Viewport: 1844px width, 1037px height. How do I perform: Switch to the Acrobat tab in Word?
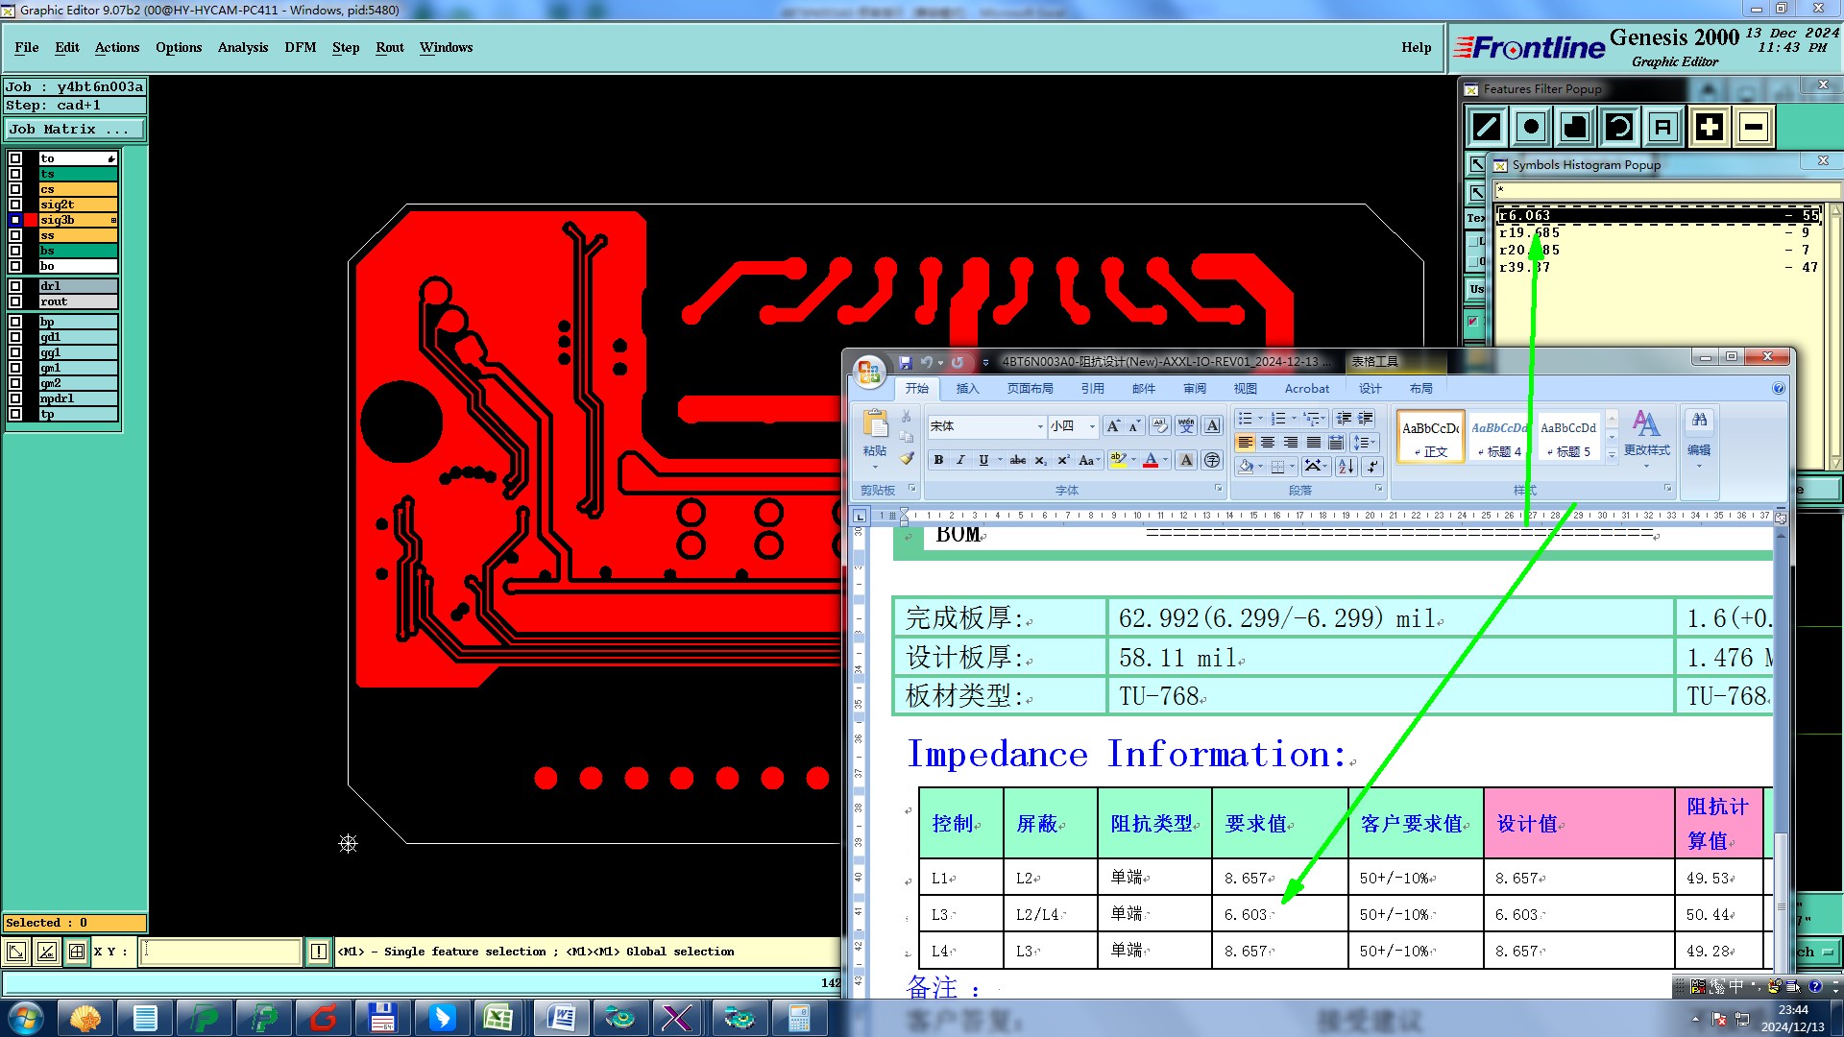pyautogui.click(x=1307, y=388)
